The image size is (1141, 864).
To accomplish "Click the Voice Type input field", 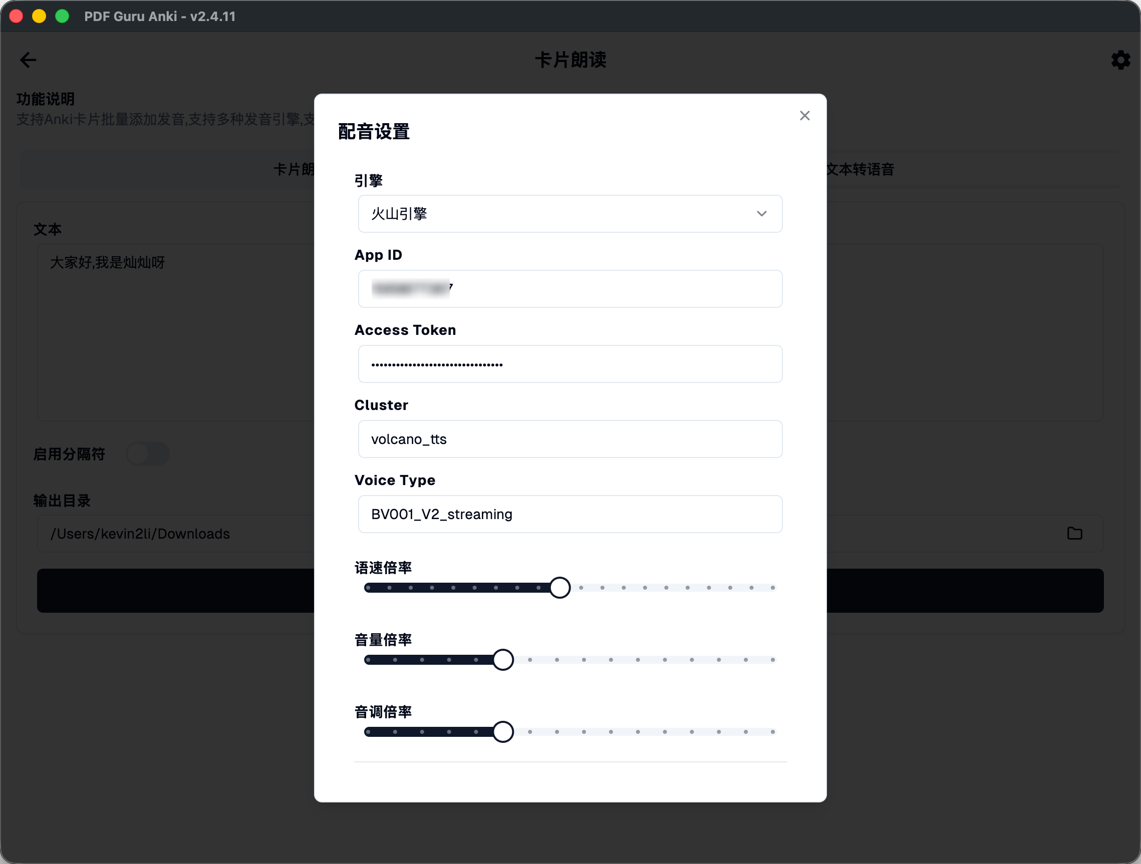I will [570, 514].
